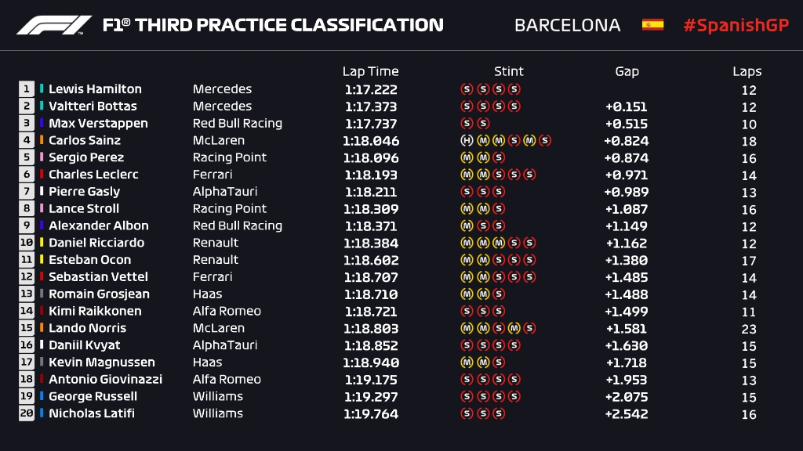Click the orange color bar beside Carlos Sainz
803x451 pixels.
pos(42,141)
